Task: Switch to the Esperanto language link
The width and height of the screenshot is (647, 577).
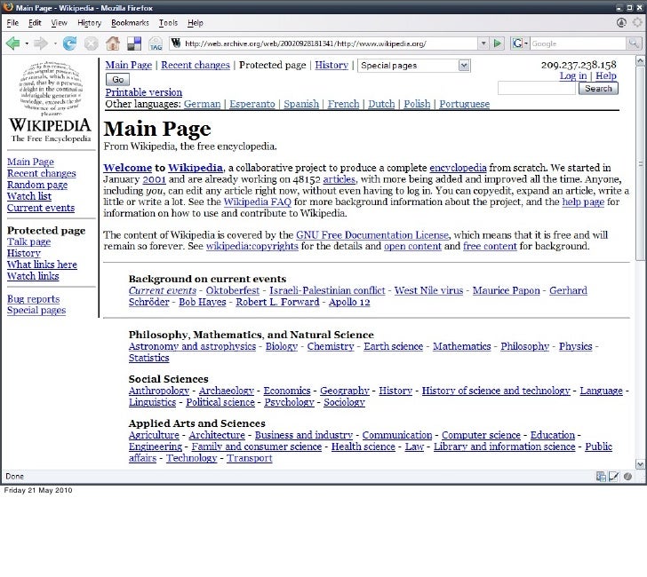Action: pyautogui.click(x=252, y=104)
